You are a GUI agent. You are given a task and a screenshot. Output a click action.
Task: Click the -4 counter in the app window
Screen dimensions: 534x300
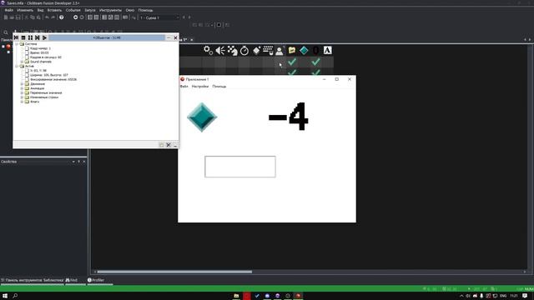[x=288, y=117]
